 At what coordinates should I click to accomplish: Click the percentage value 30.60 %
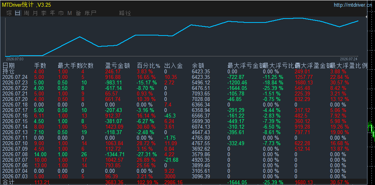click(146, 127)
